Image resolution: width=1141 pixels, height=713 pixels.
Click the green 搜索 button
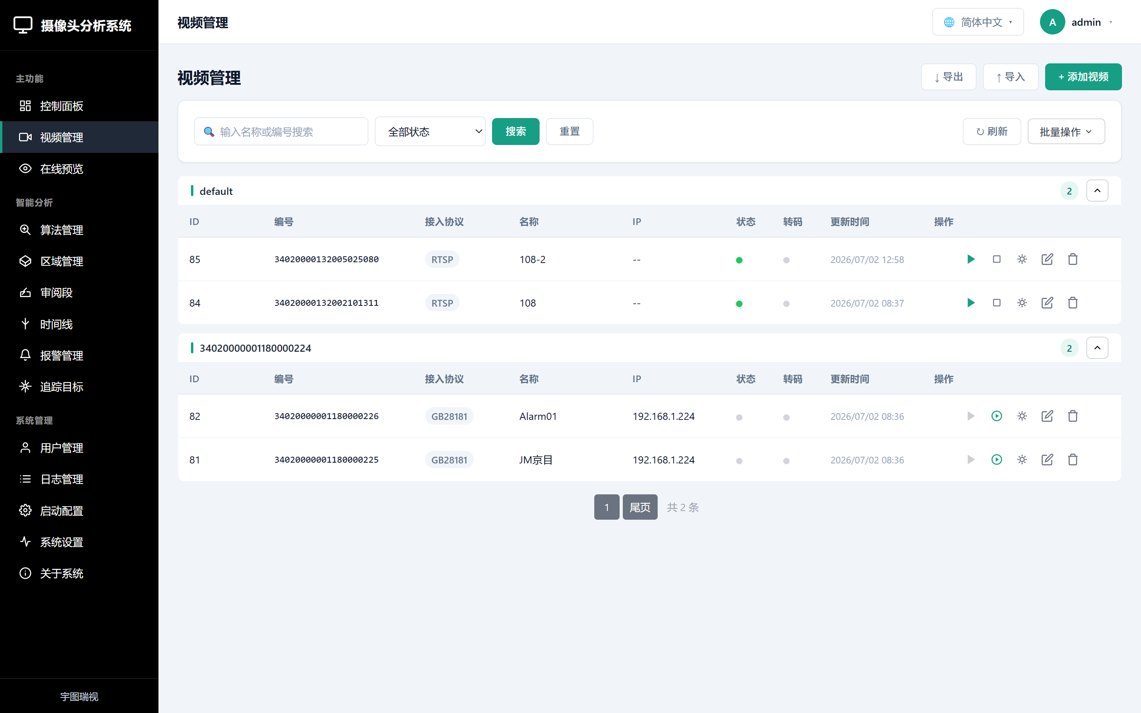pos(515,132)
